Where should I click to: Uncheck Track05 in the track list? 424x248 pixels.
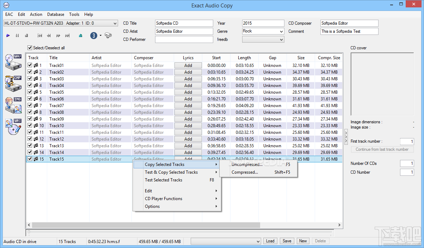click(x=30, y=92)
